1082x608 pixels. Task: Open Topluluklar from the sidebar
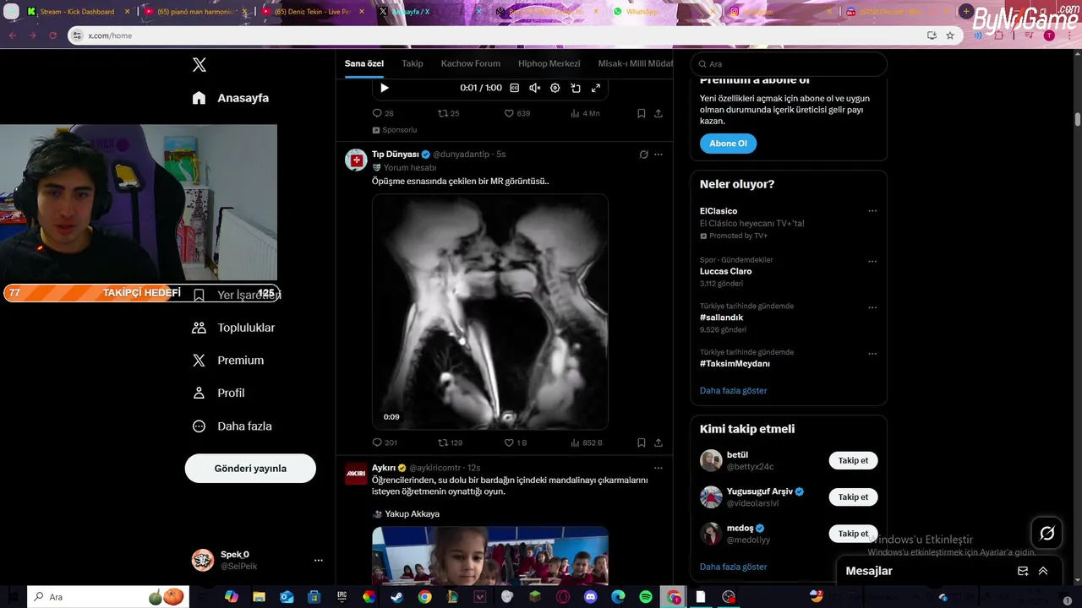tap(233, 328)
